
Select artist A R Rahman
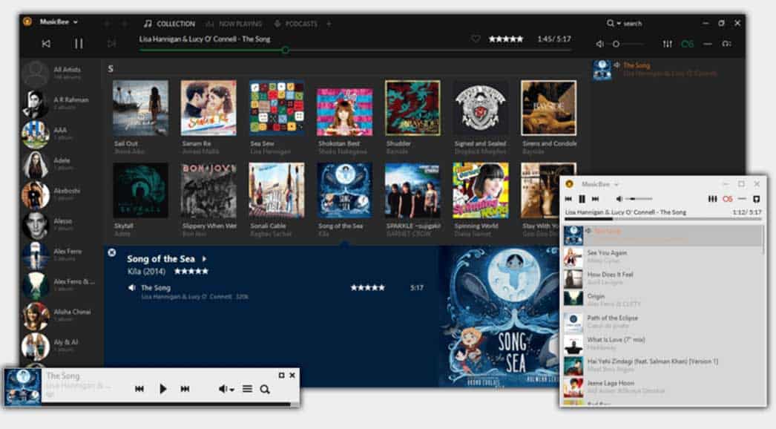point(60,103)
